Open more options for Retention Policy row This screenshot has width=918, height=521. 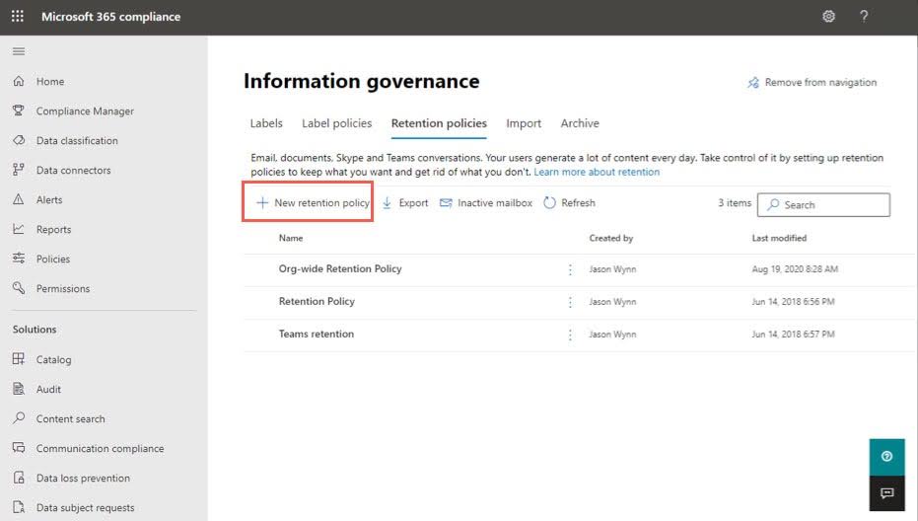pos(570,302)
